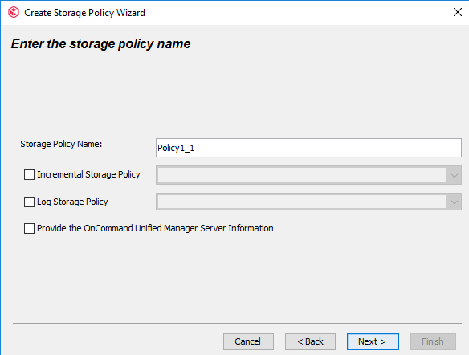469x355 pixels.
Task: Click the OnCommand Unified Manager Server Information label
Action: (155, 228)
